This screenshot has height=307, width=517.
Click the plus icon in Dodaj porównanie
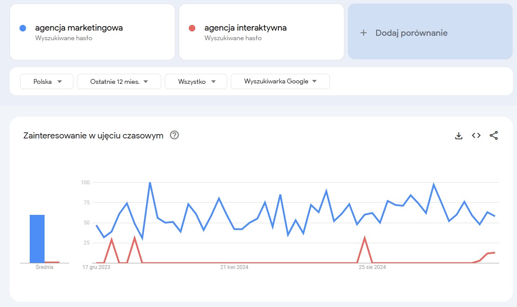pos(363,33)
